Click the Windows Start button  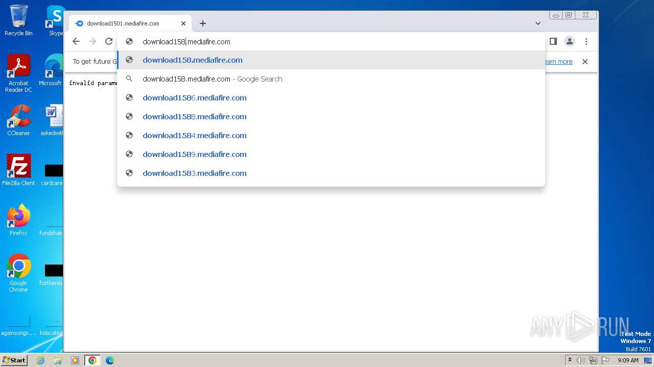[14, 360]
